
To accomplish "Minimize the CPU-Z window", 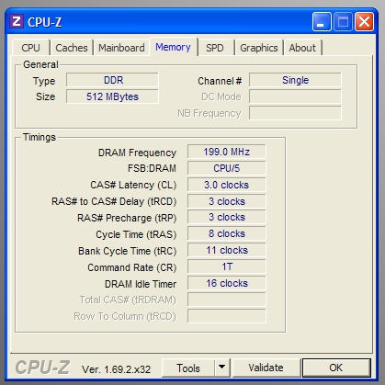I will 322,21.
